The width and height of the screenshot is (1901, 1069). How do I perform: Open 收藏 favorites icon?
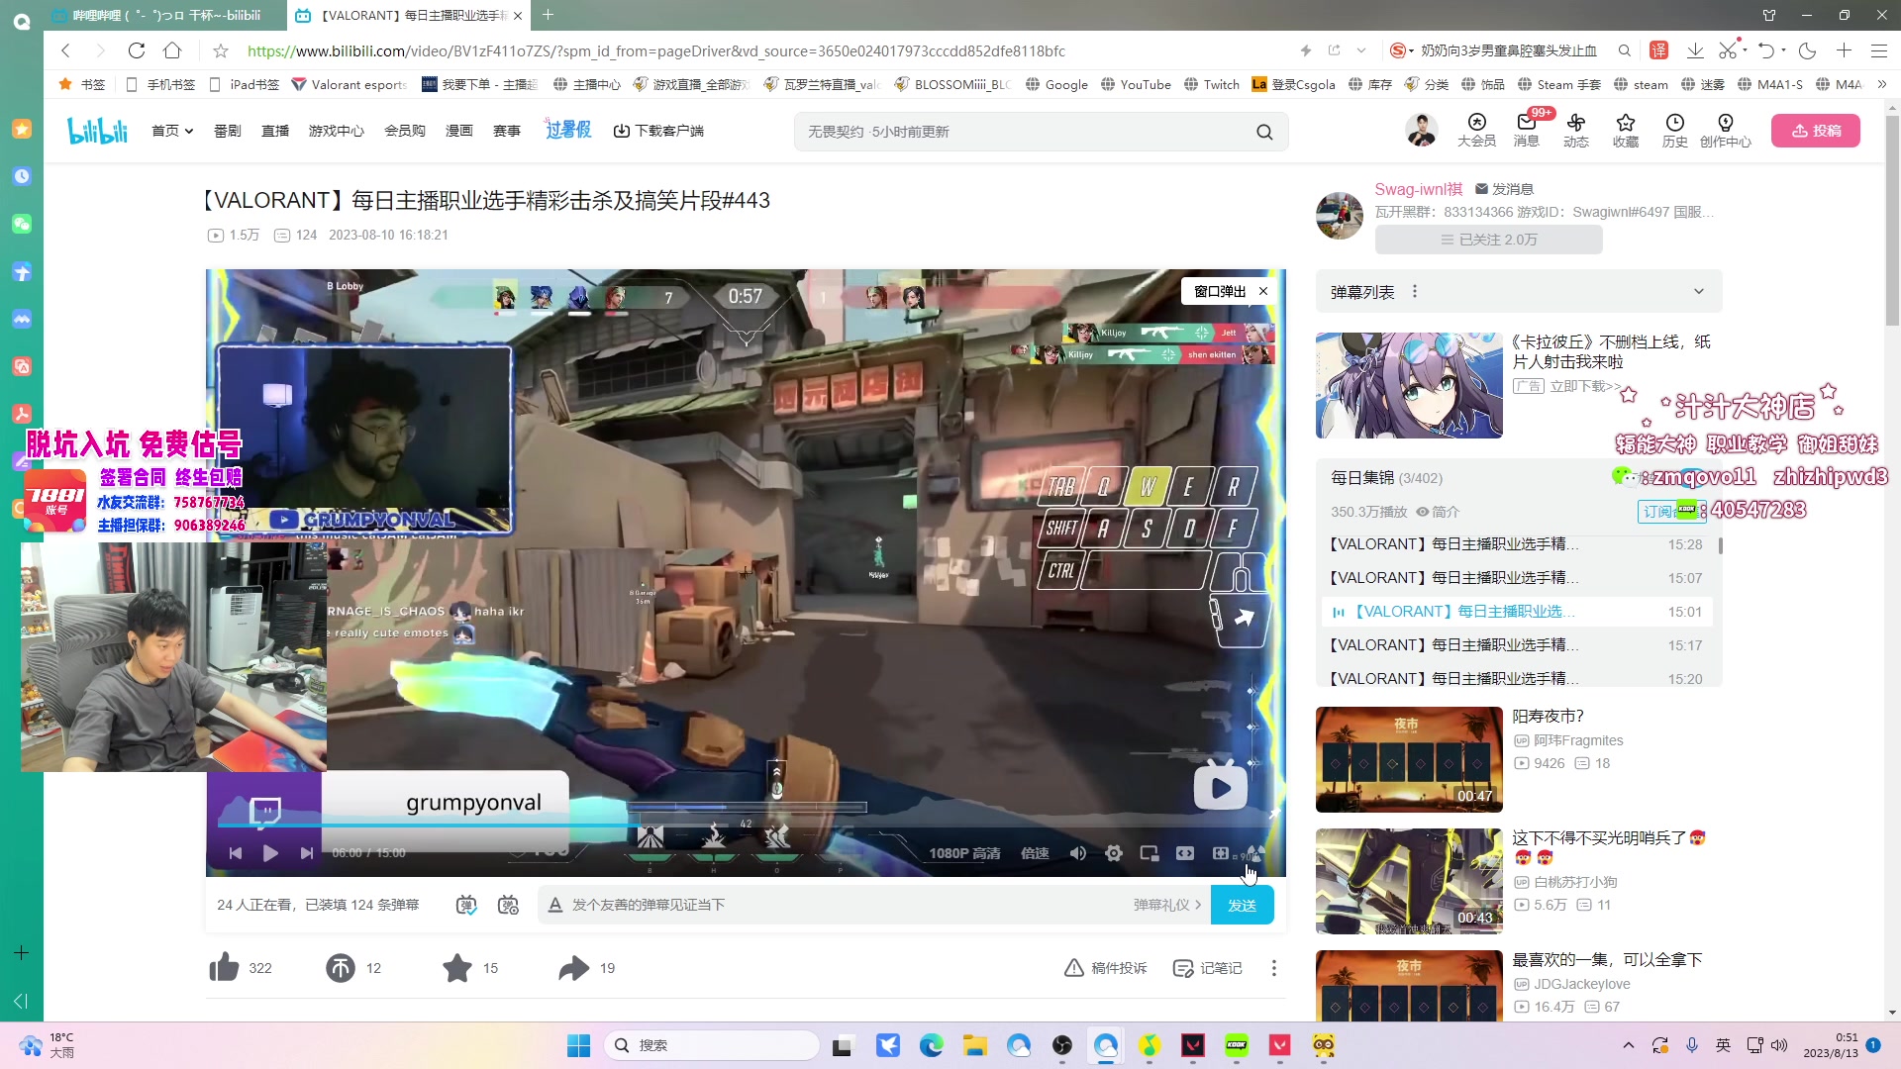tap(1626, 130)
